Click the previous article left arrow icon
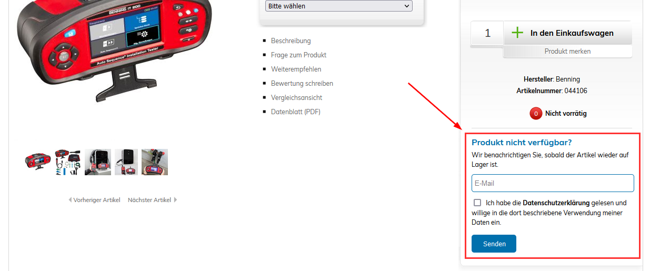 tap(70, 200)
